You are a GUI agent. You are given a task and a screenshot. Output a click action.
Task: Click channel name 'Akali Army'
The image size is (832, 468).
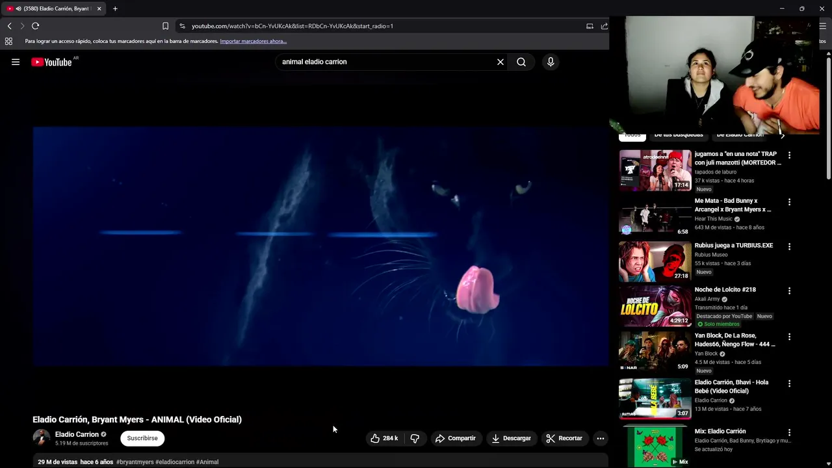[707, 299]
